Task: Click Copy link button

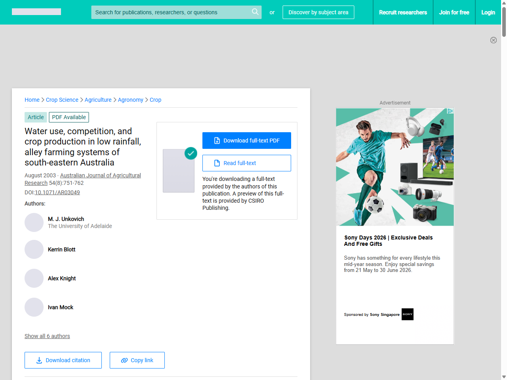Action: pyautogui.click(x=137, y=360)
